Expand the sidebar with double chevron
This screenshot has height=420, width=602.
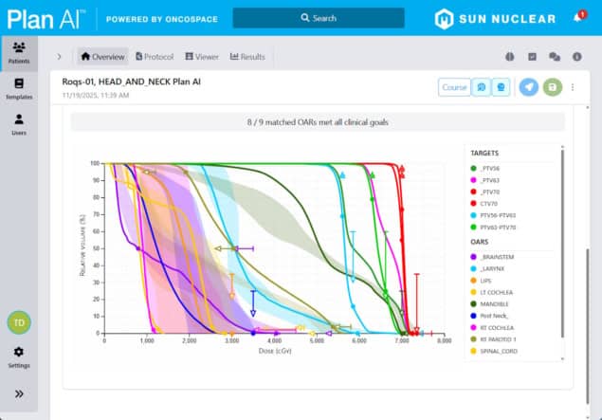[19, 393]
